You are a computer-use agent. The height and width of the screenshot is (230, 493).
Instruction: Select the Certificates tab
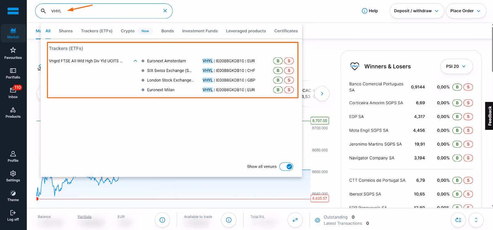coord(286,31)
